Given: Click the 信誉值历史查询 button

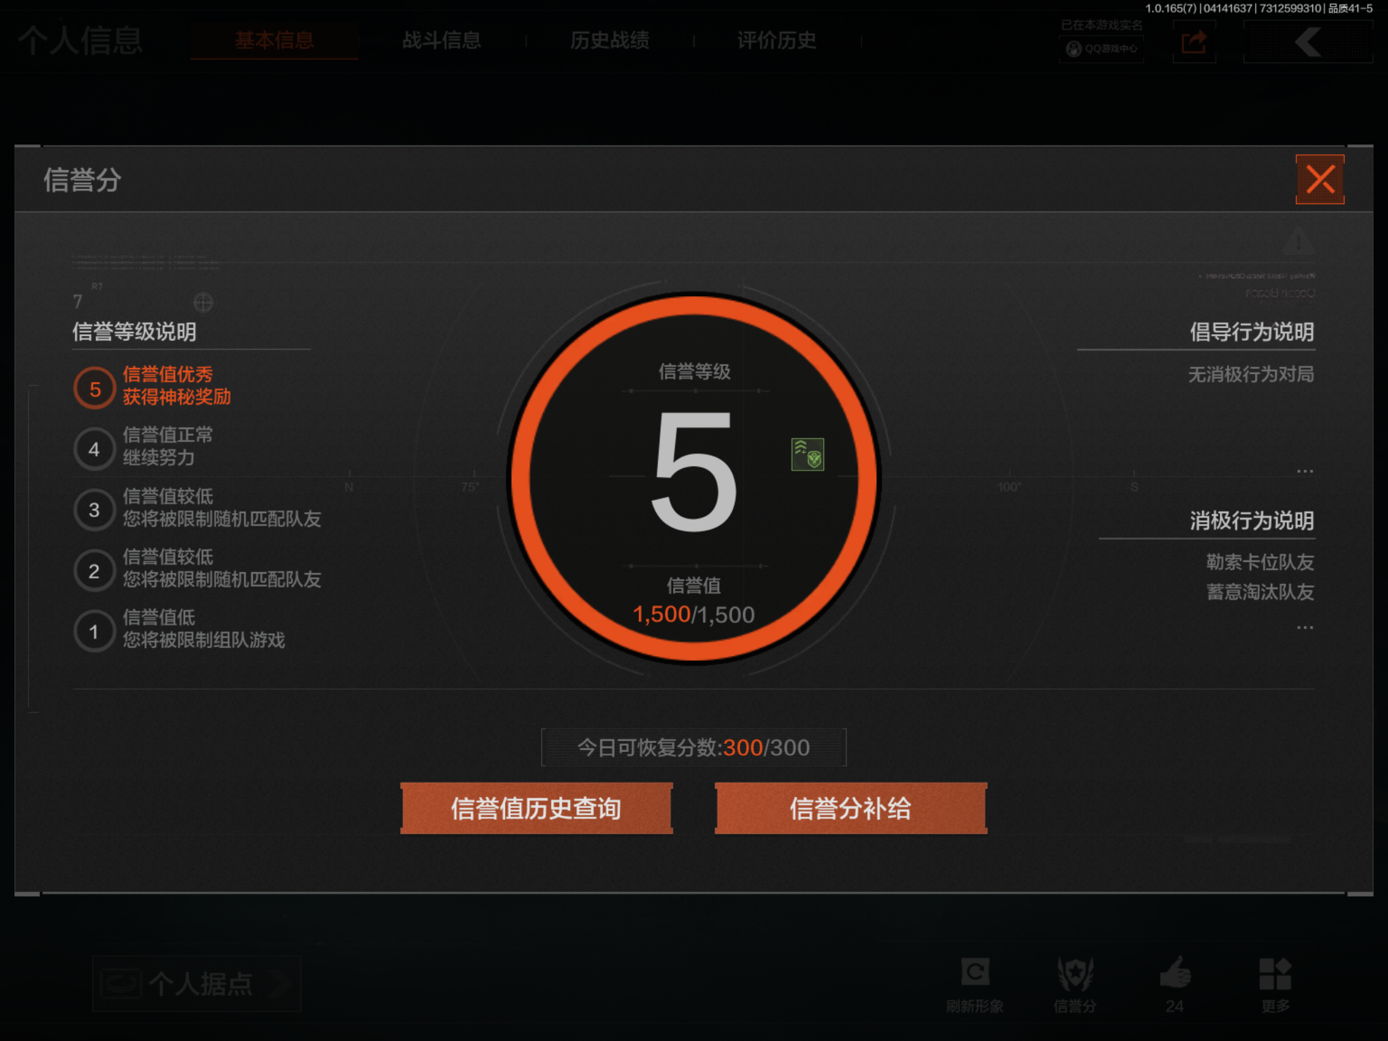Looking at the screenshot, I should click(x=536, y=808).
